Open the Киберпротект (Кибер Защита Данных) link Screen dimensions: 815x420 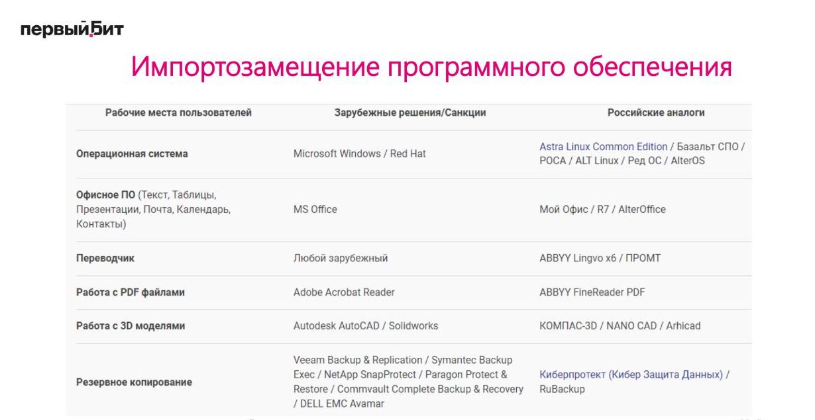631,374
